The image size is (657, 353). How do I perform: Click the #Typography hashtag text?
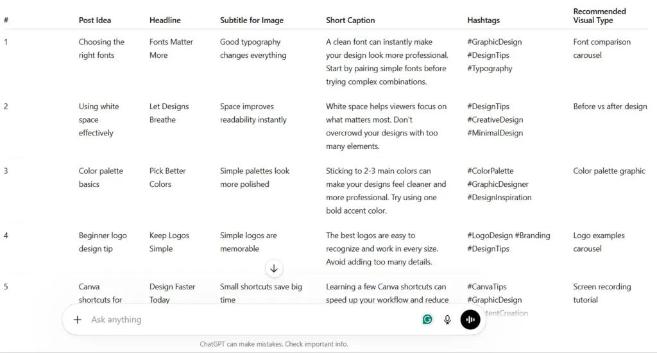coord(490,68)
